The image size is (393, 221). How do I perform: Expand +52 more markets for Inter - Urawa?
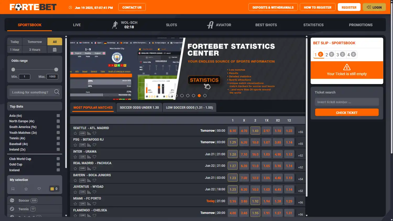tap(301, 156)
